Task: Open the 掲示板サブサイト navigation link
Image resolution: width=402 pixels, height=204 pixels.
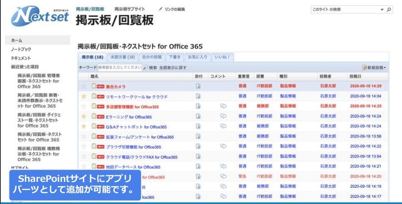Action: click(130, 9)
